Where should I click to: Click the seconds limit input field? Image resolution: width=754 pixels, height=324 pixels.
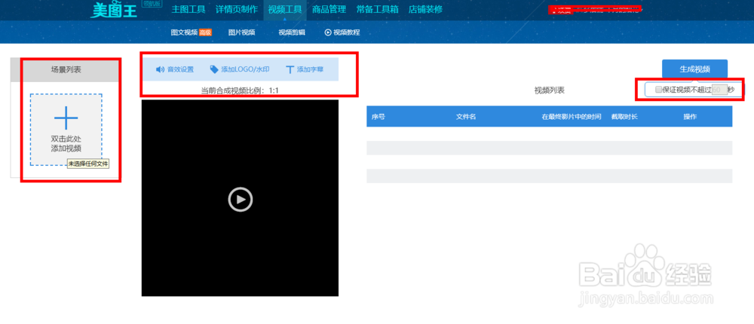[719, 90]
